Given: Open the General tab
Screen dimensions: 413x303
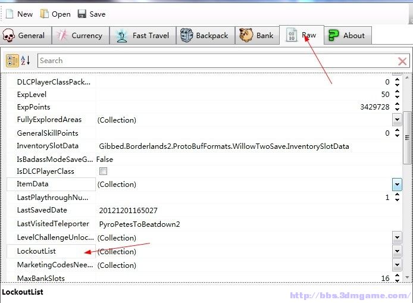Looking at the screenshot, I should 26,35.
